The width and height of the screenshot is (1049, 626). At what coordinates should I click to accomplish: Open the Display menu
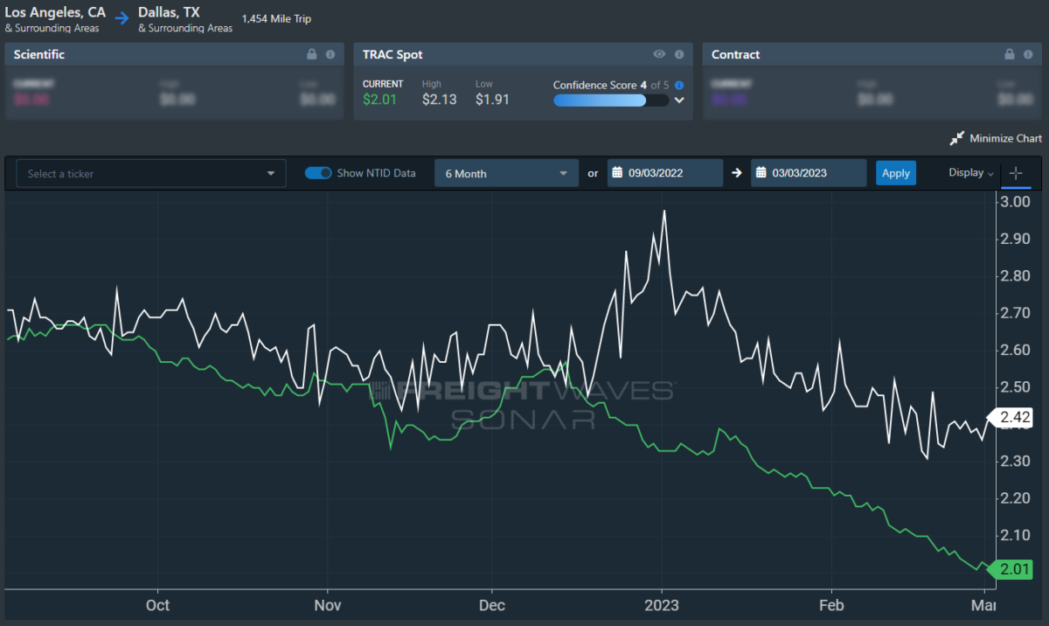pos(971,173)
